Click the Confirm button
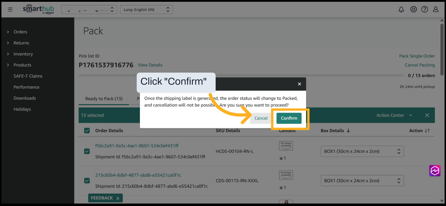The image size is (446, 206). pos(289,118)
